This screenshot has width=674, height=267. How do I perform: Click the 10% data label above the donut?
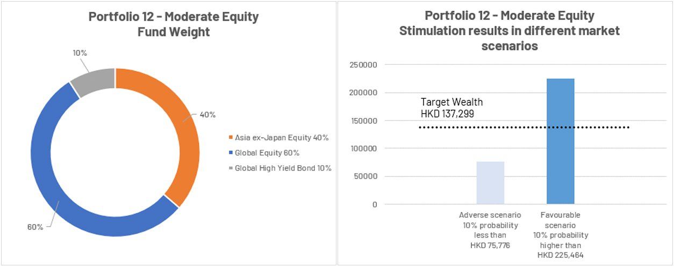coord(80,53)
